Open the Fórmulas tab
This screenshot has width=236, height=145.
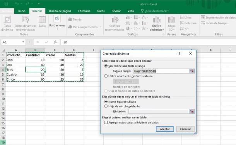click(x=84, y=11)
